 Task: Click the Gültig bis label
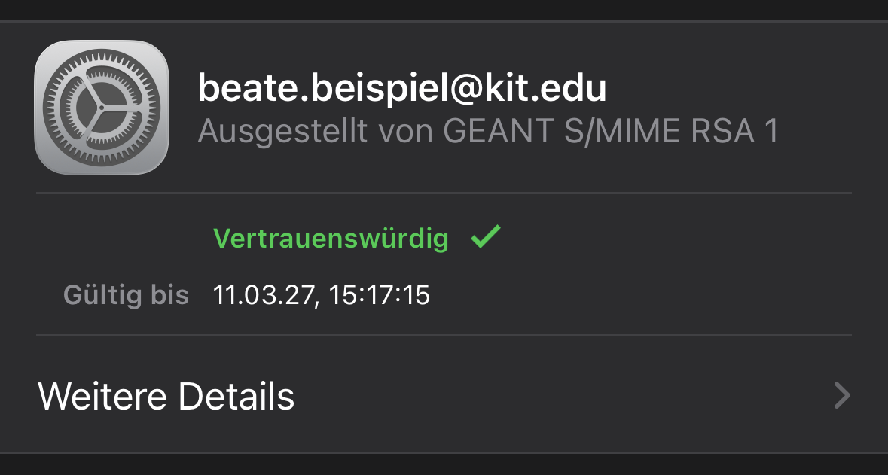click(x=126, y=294)
